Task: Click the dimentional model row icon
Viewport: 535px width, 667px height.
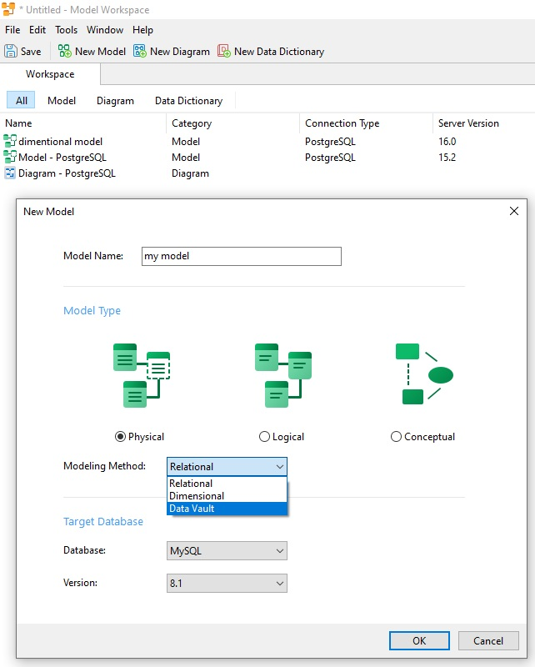Action: click(x=10, y=141)
